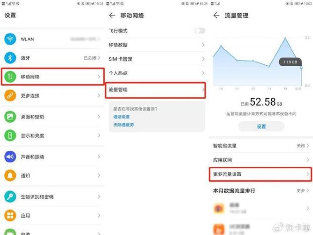Screen dimensions: 313x235
Task: Tap the orange 更多连接 link icon
Action: point(10,95)
